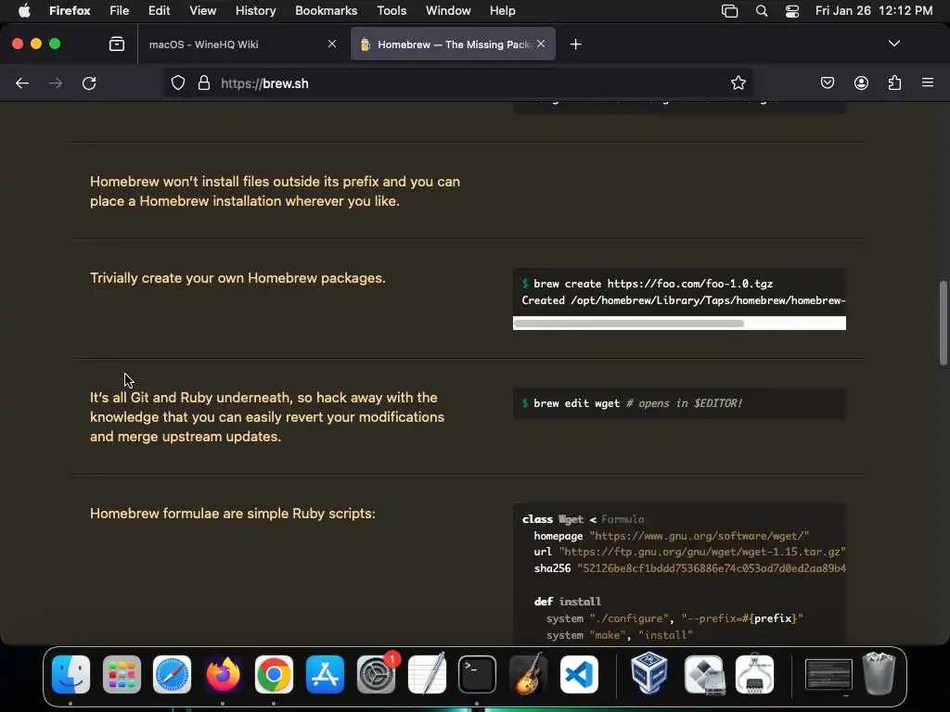
Task: Open the Apple menu
Action: (24, 11)
